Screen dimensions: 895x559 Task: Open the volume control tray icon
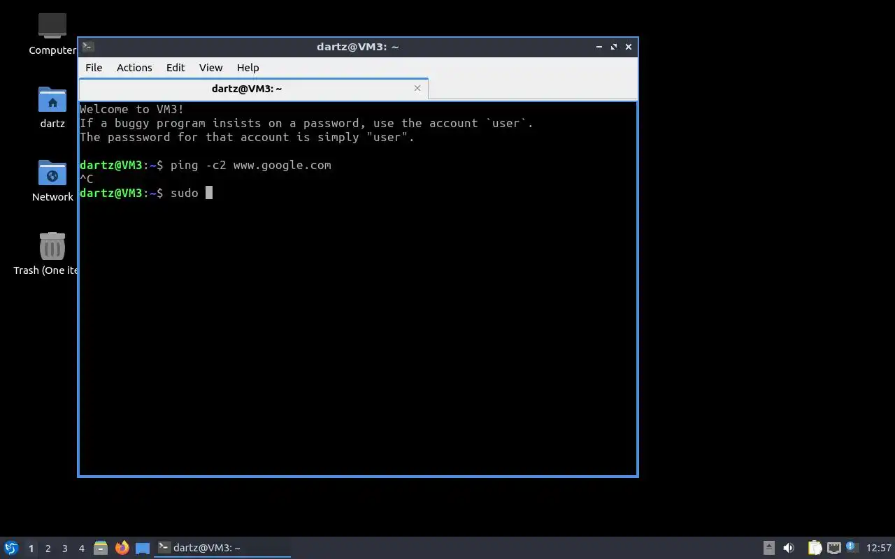(789, 548)
